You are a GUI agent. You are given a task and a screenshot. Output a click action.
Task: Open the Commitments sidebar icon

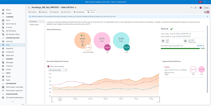pos(3,24)
